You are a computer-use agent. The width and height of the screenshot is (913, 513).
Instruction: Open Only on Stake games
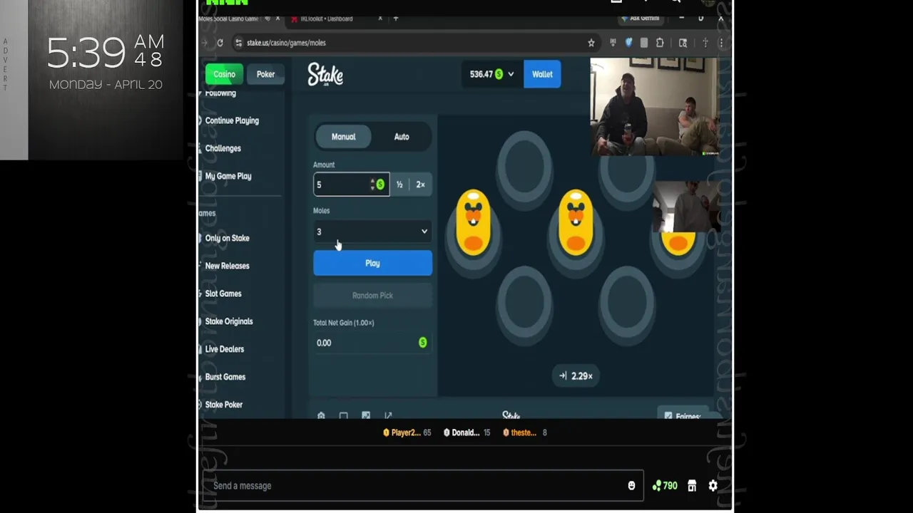coord(227,238)
